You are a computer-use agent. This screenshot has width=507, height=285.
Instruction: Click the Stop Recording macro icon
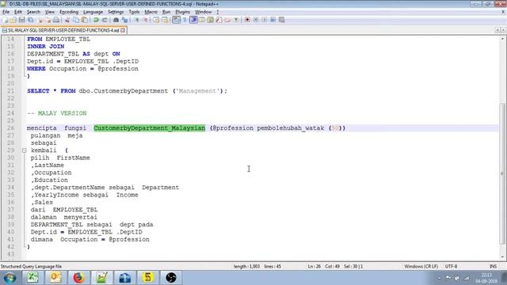tap(256, 20)
